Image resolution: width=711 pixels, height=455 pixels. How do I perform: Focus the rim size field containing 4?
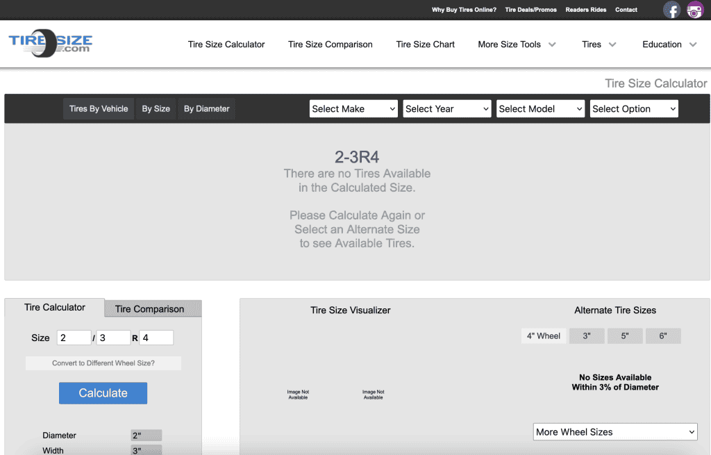pos(156,338)
